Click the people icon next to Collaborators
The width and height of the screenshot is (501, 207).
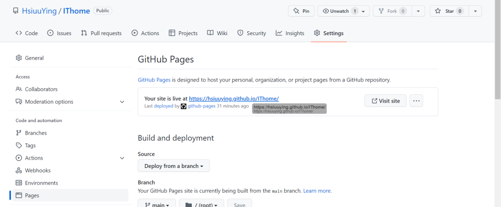[x=19, y=89]
